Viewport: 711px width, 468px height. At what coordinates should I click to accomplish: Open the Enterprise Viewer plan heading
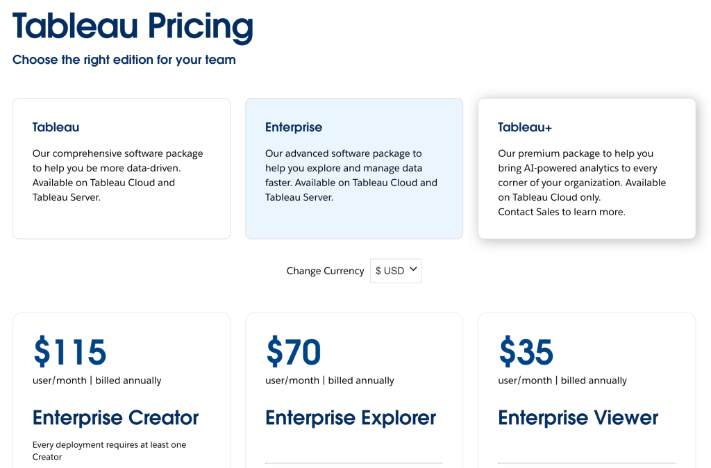pos(578,418)
